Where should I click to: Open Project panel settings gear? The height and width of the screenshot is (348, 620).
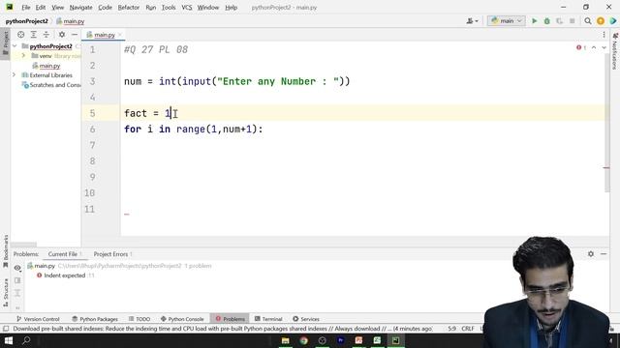pos(62,35)
